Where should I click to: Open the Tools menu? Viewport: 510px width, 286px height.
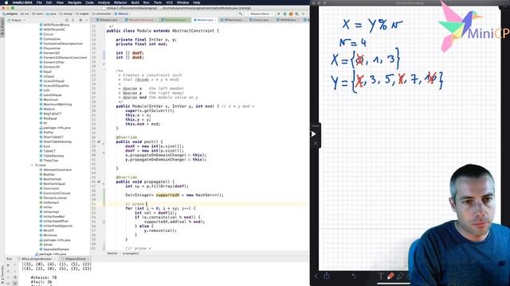pyautogui.click(x=158, y=2)
